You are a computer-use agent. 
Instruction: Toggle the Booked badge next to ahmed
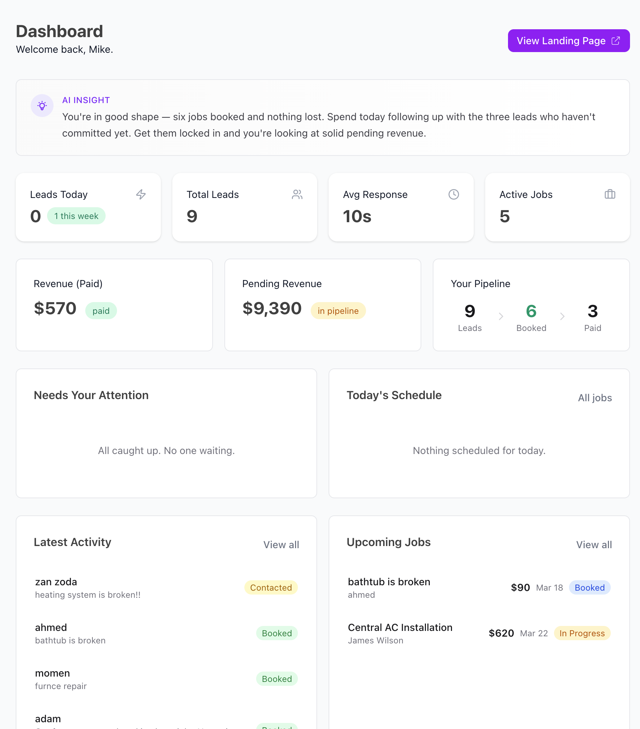pos(277,633)
